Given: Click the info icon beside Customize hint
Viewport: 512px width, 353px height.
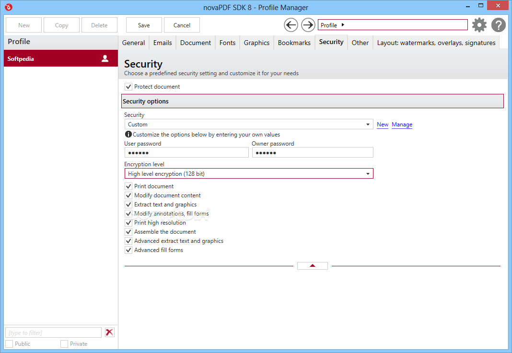Looking at the screenshot, I should coord(128,134).
